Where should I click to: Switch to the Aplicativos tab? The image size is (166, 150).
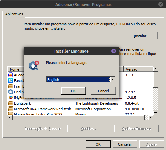pos(14,14)
